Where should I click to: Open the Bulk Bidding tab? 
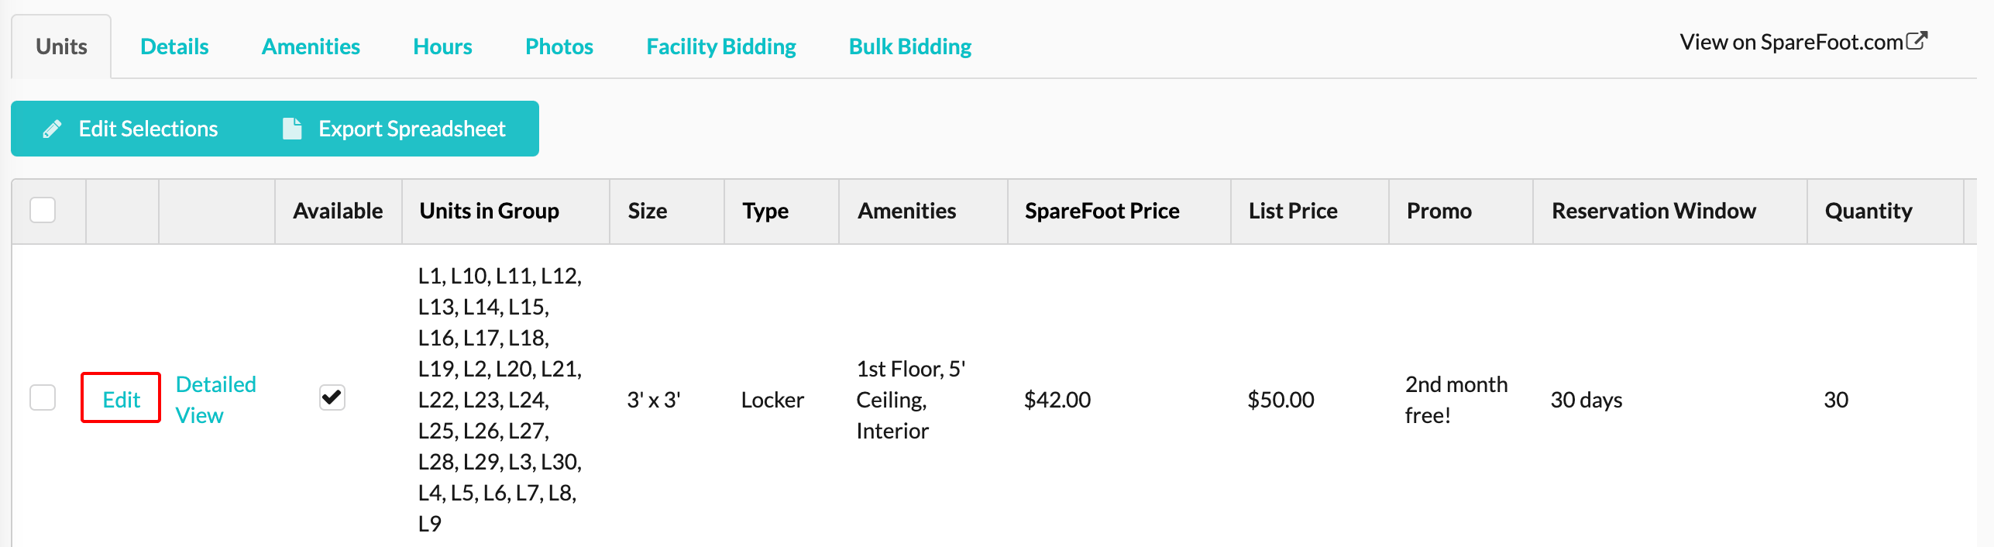click(910, 46)
